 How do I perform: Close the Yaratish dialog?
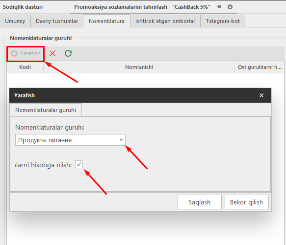pyautogui.click(x=261, y=95)
